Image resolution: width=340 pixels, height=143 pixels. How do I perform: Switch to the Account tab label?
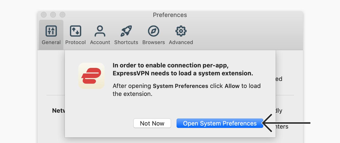pyautogui.click(x=100, y=42)
